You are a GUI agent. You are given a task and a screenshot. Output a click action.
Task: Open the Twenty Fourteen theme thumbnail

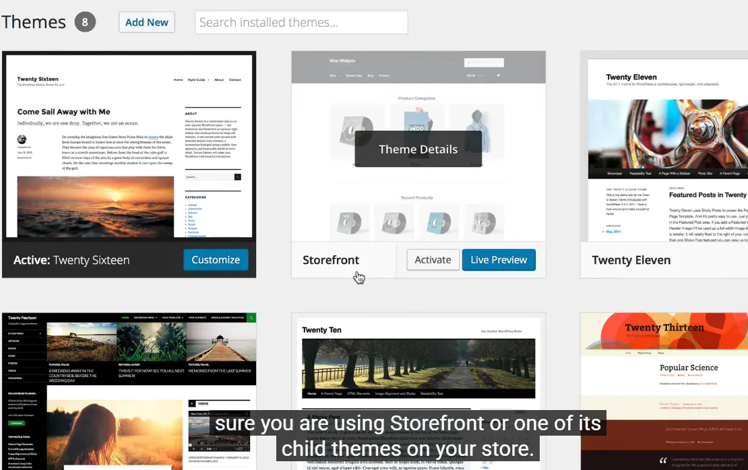click(x=129, y=391)
